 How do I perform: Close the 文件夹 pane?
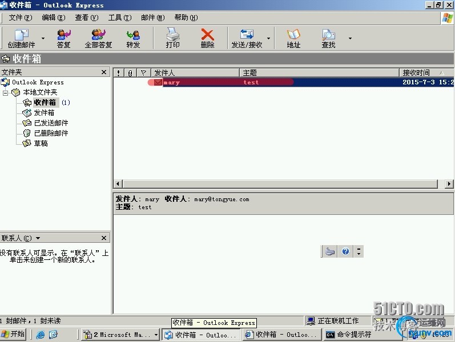[x=104, y=72]
